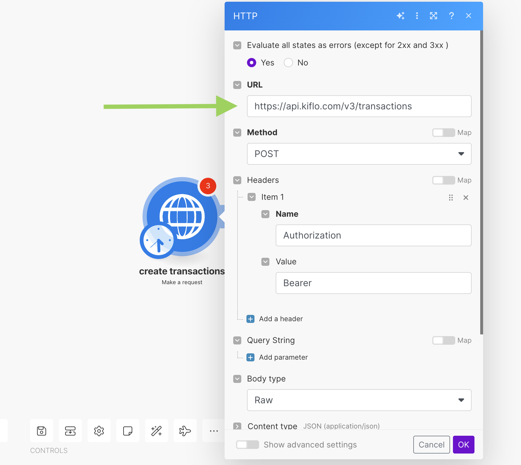Click plus icon to add a header
The width and height of the screenshot is (521, 465).
click(x=250, y=319)
